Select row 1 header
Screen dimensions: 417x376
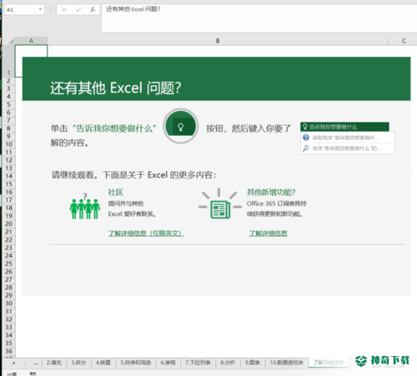[8, 61]
